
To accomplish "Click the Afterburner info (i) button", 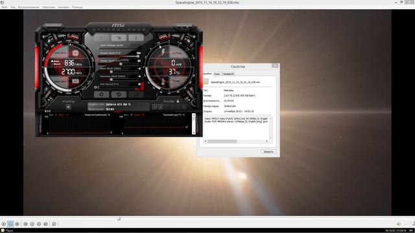I will (x=136, y=38).
